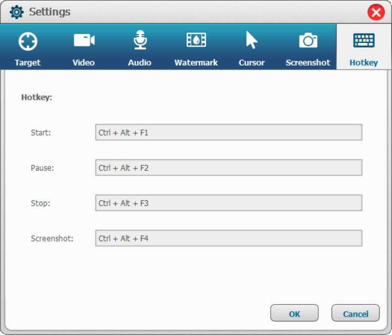Select the Cursor arrow icon

pos(251,41)
